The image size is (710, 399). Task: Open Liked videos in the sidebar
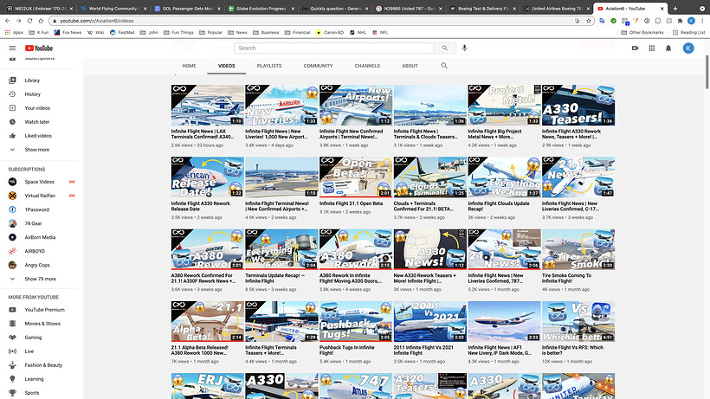[x=39, y=136]
